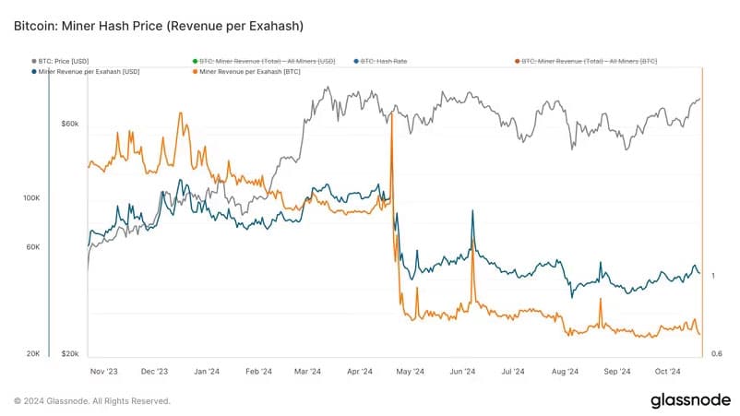Click the 0.6 right axis label
The width and height of the screenshot is (740, 416).
(717, 354)
